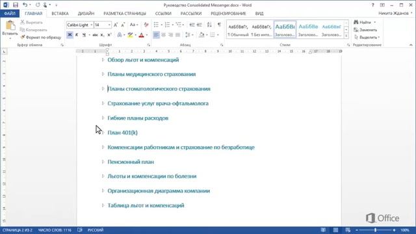
Task: Switch to the ССЫЛКИ tab
Action: [x=163, y=13]
